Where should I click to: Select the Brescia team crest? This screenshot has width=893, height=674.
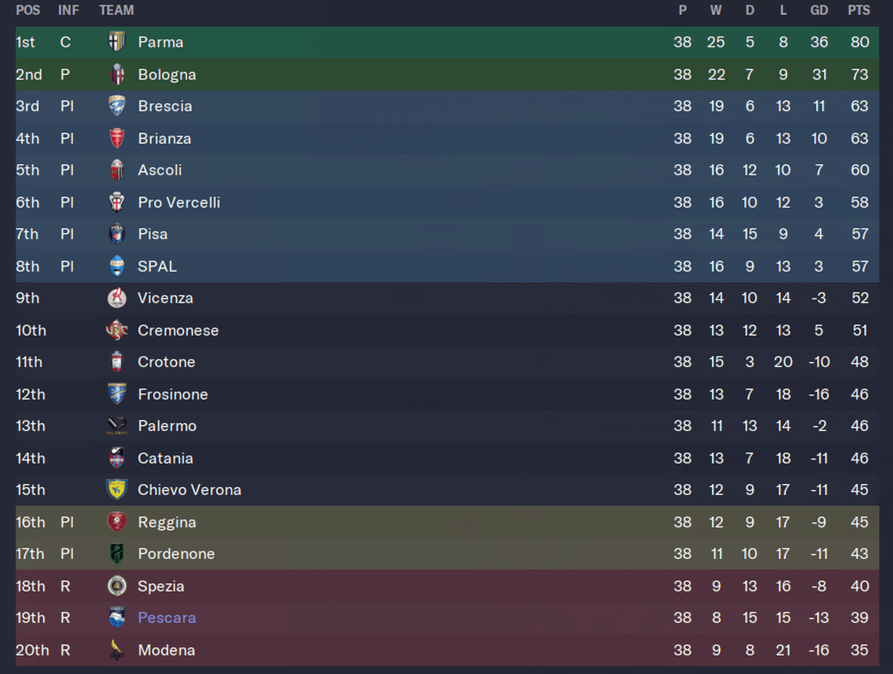coord(116,106)
